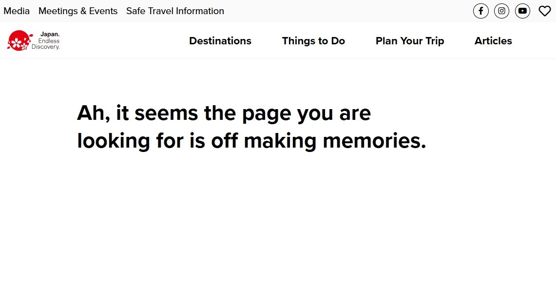Viewport: 556px width, 284px height.
Task: Open the YouTube social icon
Action: coord(522,11)
